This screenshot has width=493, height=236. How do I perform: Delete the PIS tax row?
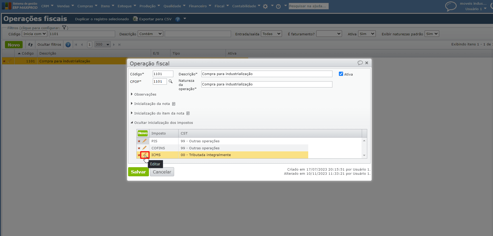[x=139, y=141]
